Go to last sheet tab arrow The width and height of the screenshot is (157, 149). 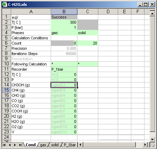tap(20, 145)
